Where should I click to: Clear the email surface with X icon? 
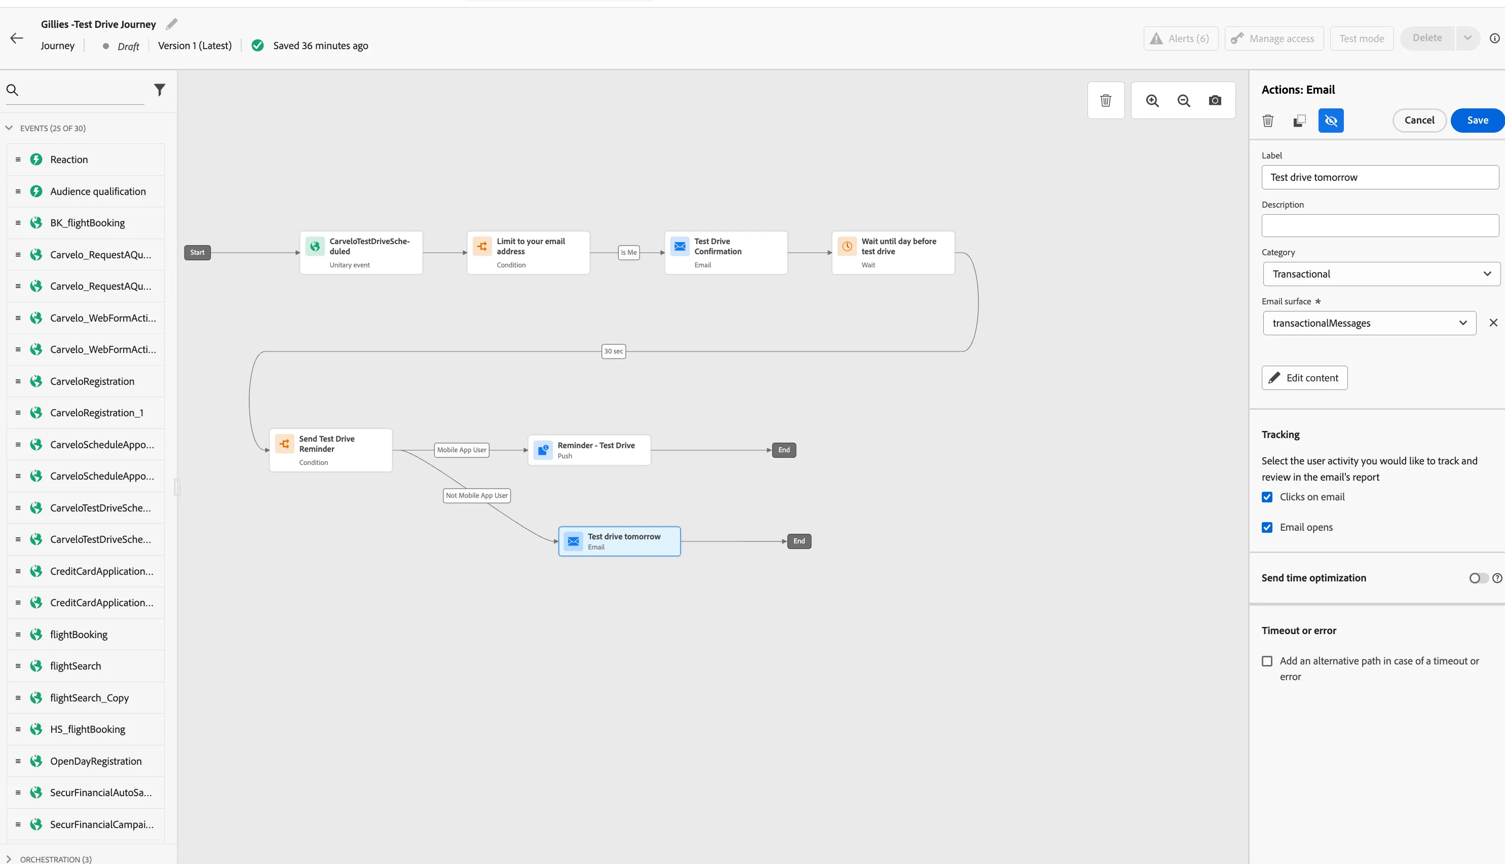(1493, 323)
